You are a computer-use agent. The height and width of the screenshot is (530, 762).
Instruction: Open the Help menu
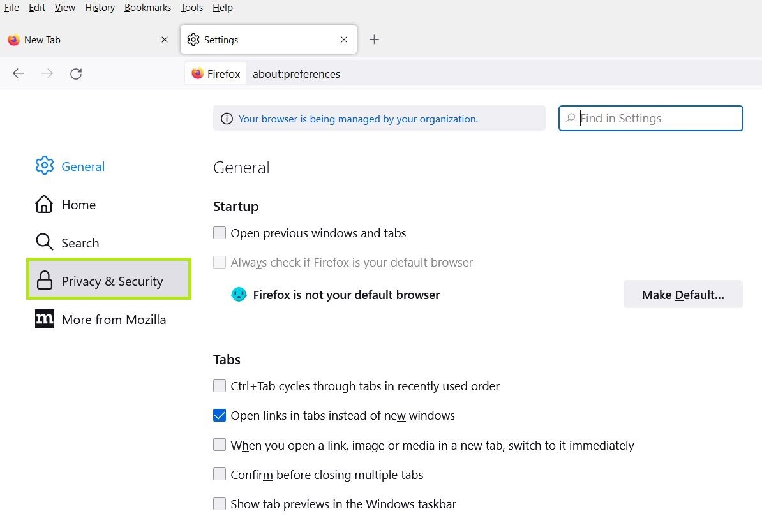(x=223, y=8)
